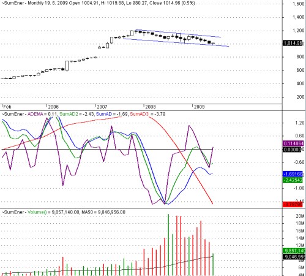Select the lower blue channel trend line
This screenshot has width=306, height=276.
[176, 42]
